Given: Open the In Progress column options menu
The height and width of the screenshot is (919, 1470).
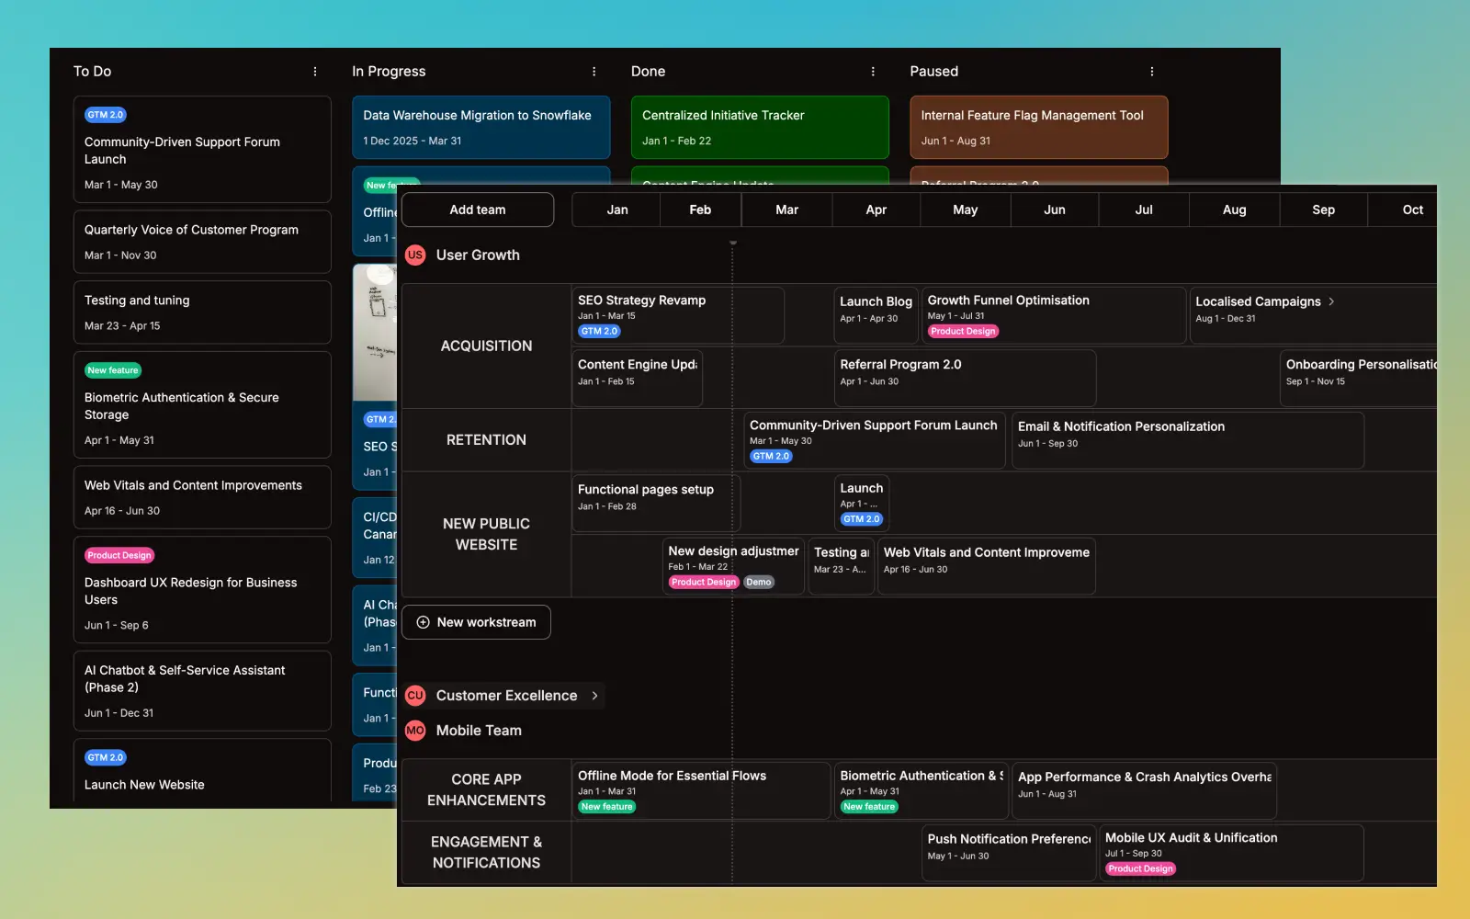Looking at the screenshot, I should tap(594, 71).
